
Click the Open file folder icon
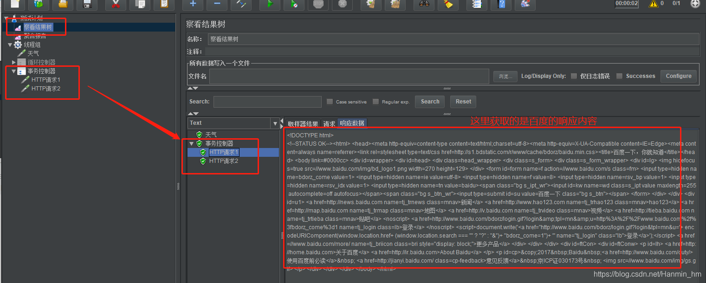(63, 4)
